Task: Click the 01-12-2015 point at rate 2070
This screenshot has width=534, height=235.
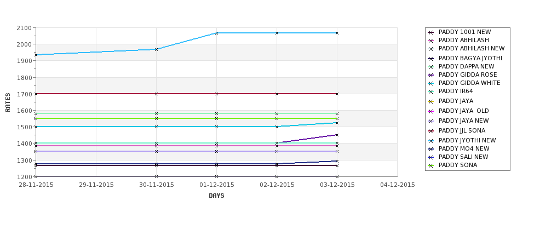Action: [216, 33]
